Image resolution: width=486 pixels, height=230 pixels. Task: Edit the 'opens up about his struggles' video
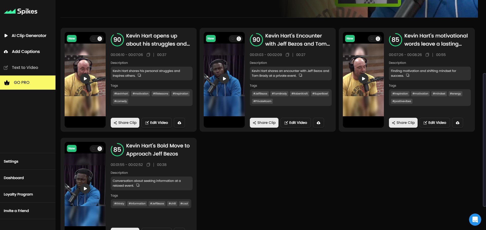(x=157, y=123)
